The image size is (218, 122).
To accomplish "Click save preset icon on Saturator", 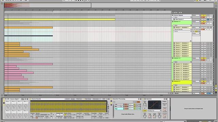I will pyautogui.click(x=166, y=99).
